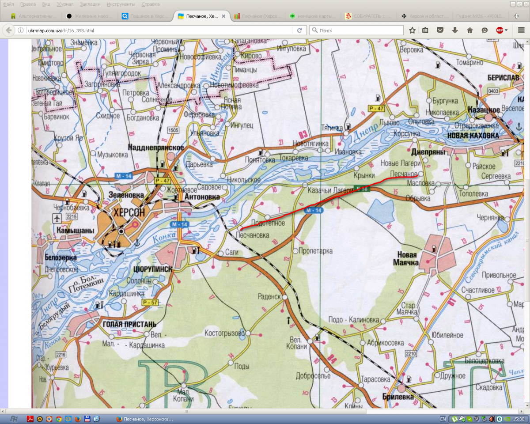Click the Adobe Reader icon in taskbar
Viewport: 530px width, 424px height.
tap(30, 419)
